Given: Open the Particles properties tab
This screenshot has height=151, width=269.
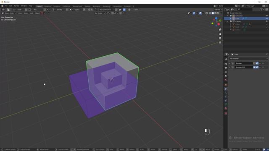Looking at the screenshot, I should point(226,93).
